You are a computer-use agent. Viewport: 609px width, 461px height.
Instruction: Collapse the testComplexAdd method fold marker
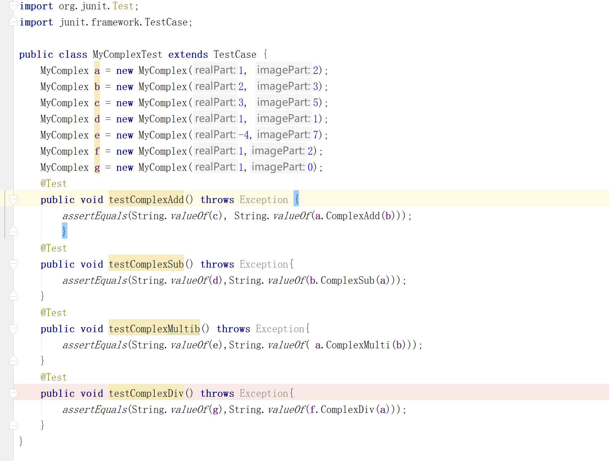[x=13, y=199]
